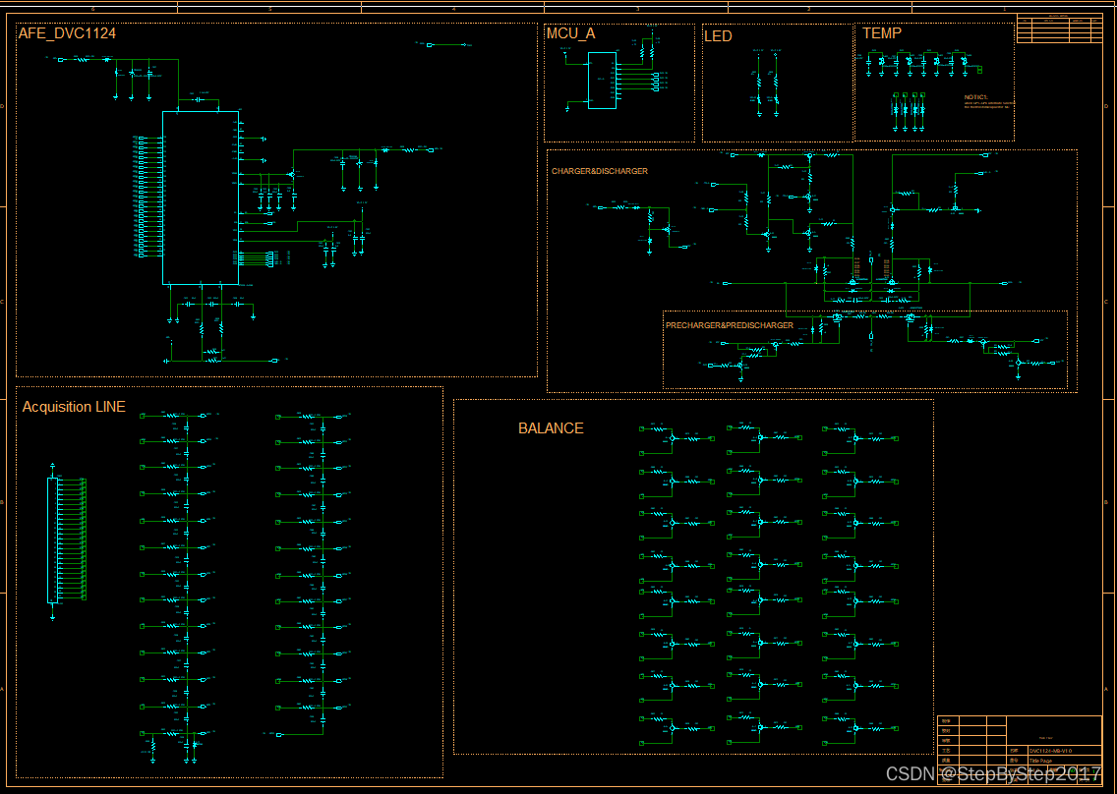
Task: Select the tall connector in Acquisition LINE
Action: [52, 540]
